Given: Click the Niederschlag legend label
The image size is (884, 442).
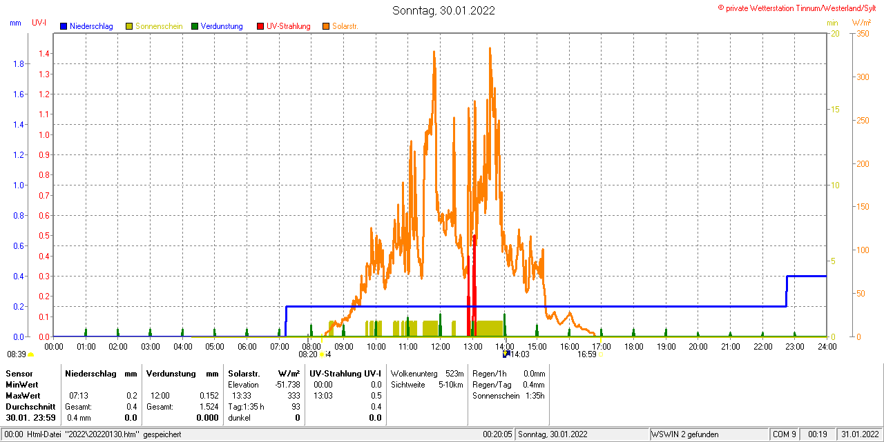Looking at the screenshot, I should coord(91,26).
